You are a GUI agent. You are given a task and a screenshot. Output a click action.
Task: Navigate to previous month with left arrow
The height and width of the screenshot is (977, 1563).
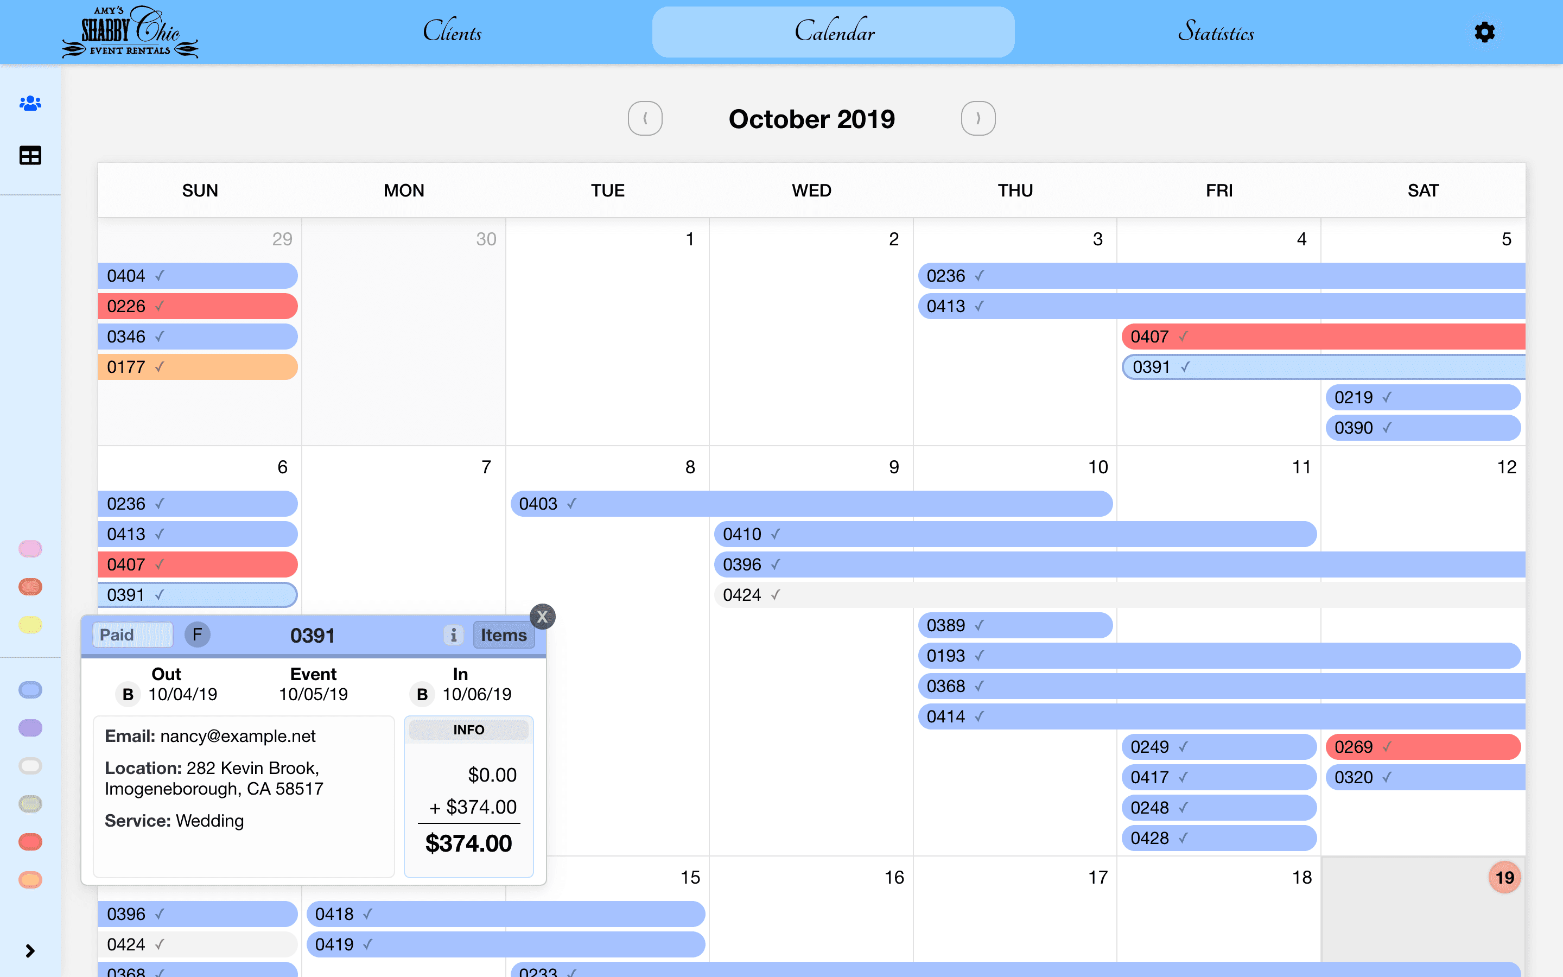tap(645, 118)
